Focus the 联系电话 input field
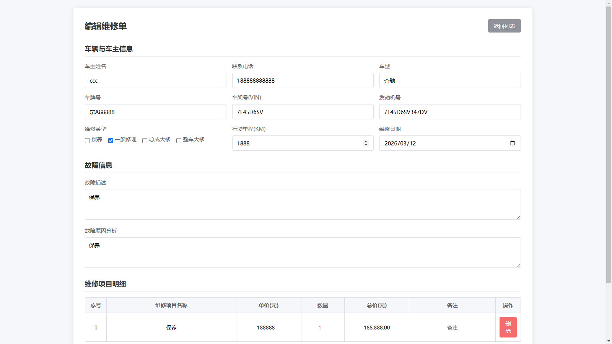The height and width of the screenshot is (344, 612). (303, 81)
